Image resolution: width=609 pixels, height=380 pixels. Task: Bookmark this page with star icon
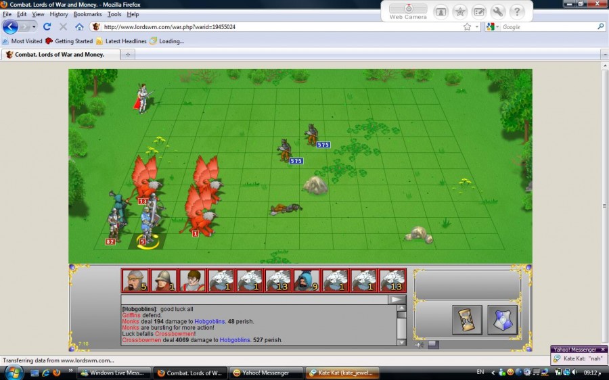pyautogui.click(x=467, y=27)
